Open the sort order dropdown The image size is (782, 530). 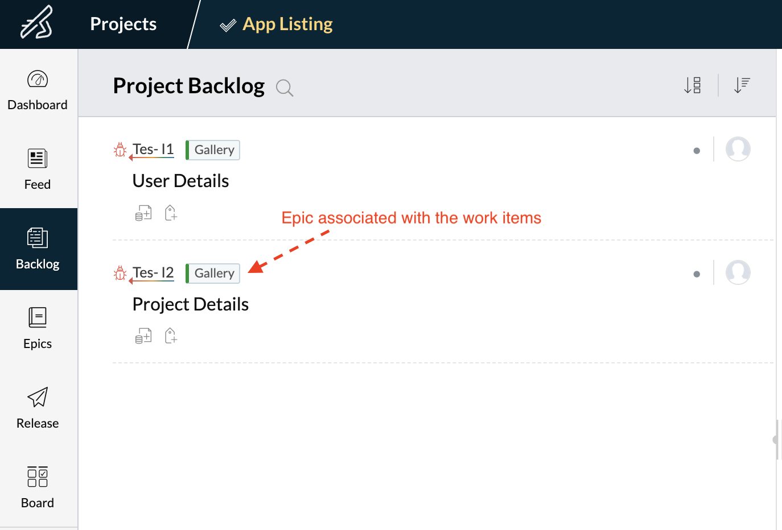[742, 85]
